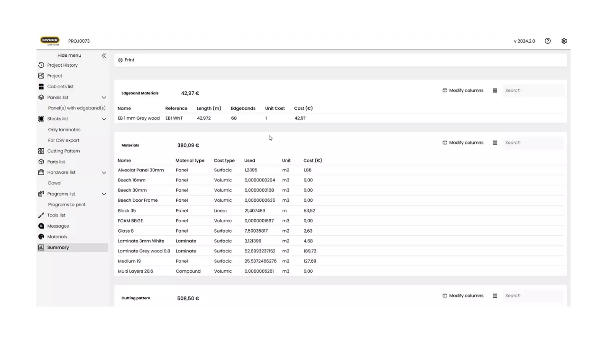The height and width of the screenshot is (341, 607).
Task: Click the Materials palette icon
Action: (x=41, y=237)
